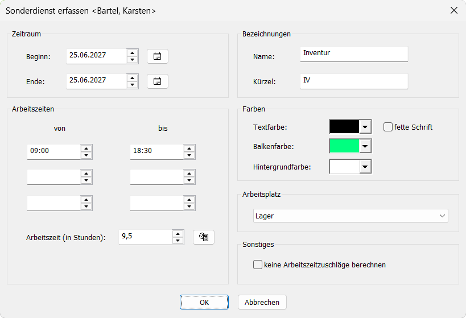The width and height of the screenshot is (466, 318).
Task: Click the Arbeitszeit hours field 9,5
Action: click(145, 237)
